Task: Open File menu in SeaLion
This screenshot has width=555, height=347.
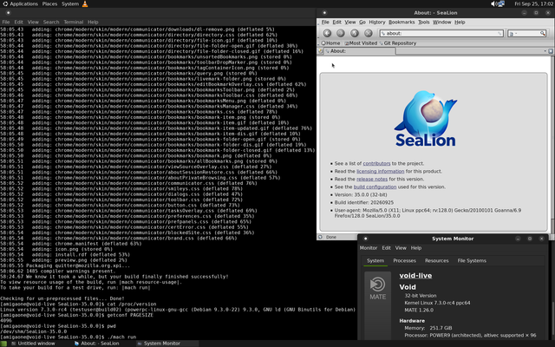Action: point(325,22)
